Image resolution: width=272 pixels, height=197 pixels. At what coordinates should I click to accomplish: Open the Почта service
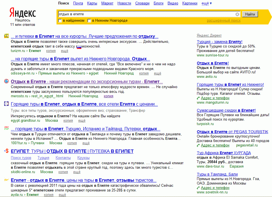pyautogui.click(x=78, y=3)
